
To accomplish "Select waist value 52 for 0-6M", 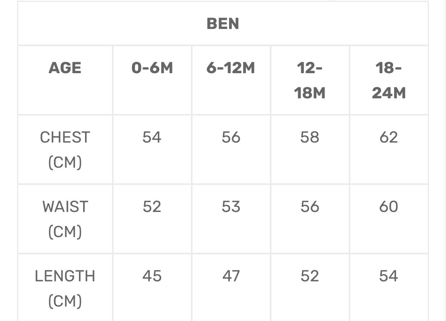I will [x=152, y=207].
